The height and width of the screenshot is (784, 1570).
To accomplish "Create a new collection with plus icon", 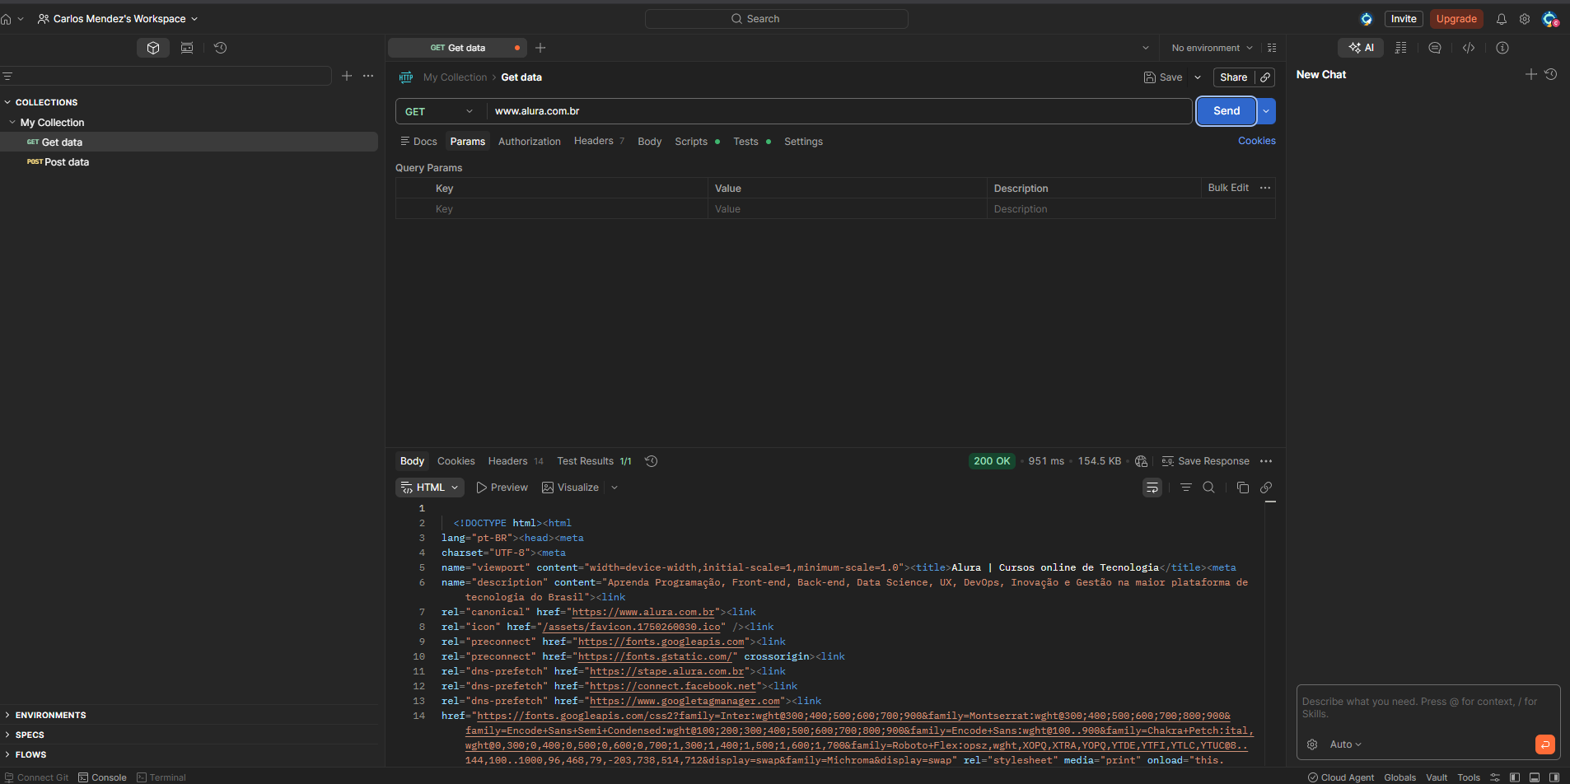I will (347, 76).
